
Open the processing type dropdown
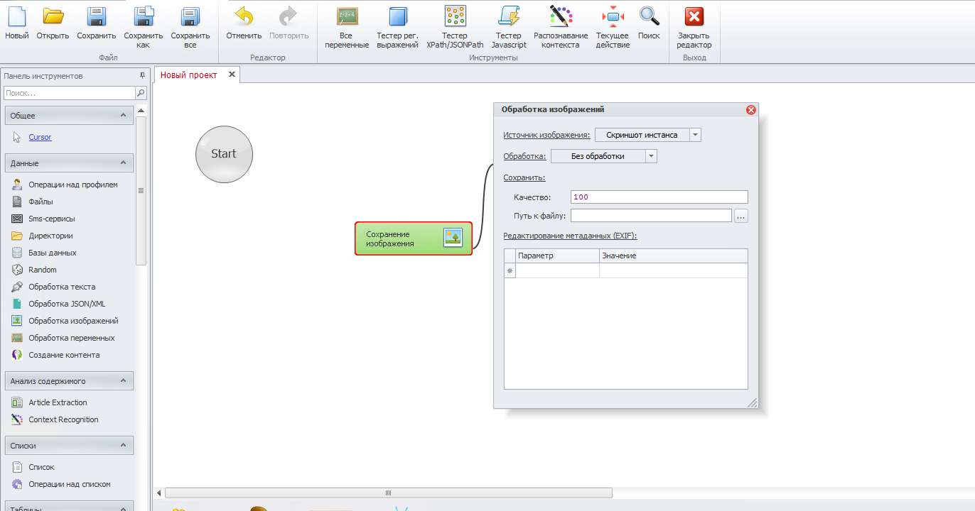click(x=651, y=156)
